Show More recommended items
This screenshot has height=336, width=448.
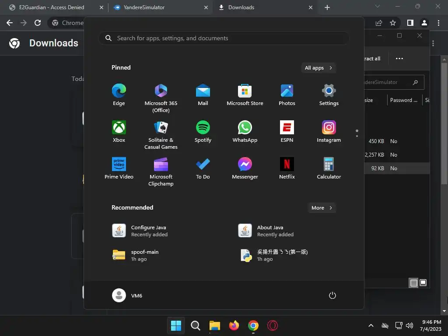click(322, 208)
